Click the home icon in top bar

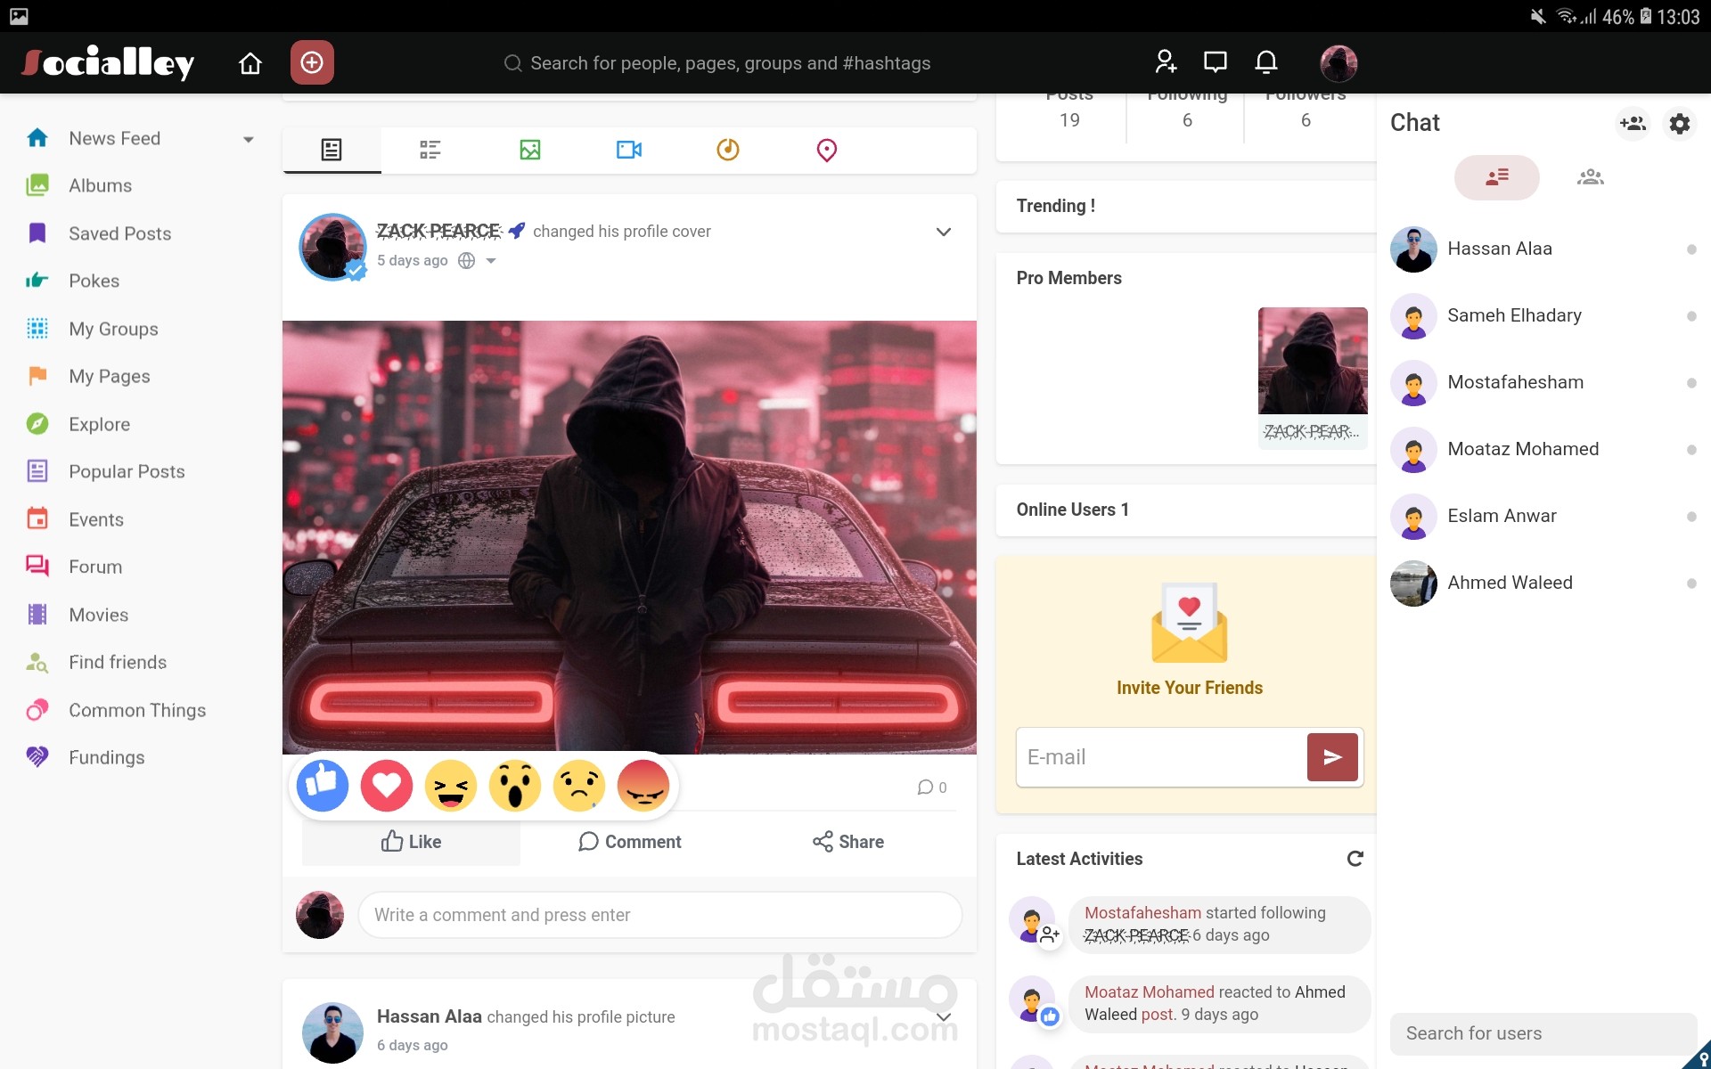tap(250, 63)
